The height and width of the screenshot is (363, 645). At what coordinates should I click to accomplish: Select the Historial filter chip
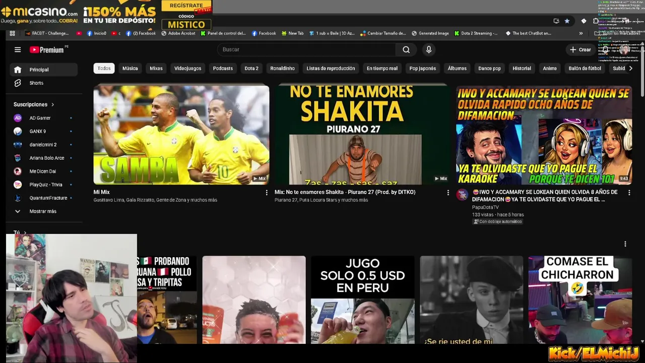(522, 68)
